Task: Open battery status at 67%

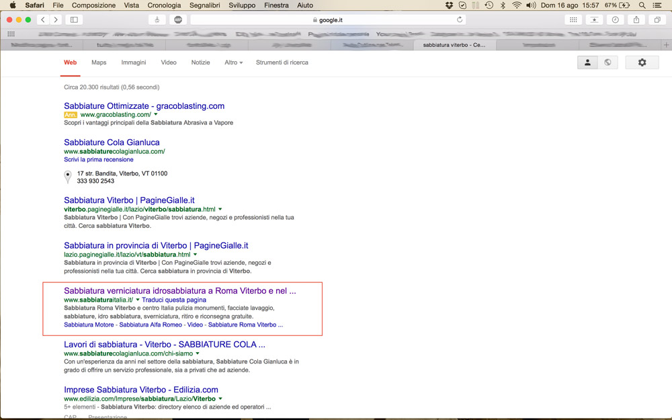Action: coord(617,5)
